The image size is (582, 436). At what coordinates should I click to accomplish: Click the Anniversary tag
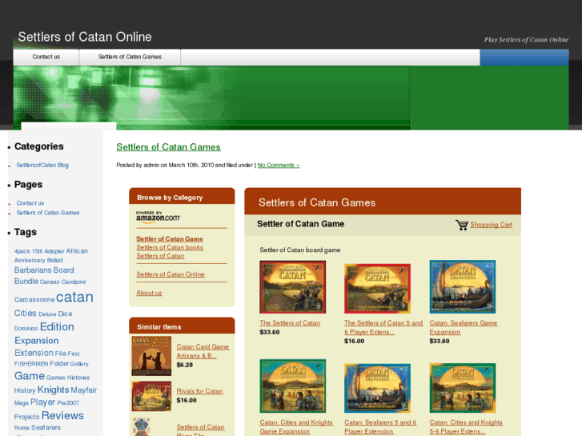click(x=30, y=261)
